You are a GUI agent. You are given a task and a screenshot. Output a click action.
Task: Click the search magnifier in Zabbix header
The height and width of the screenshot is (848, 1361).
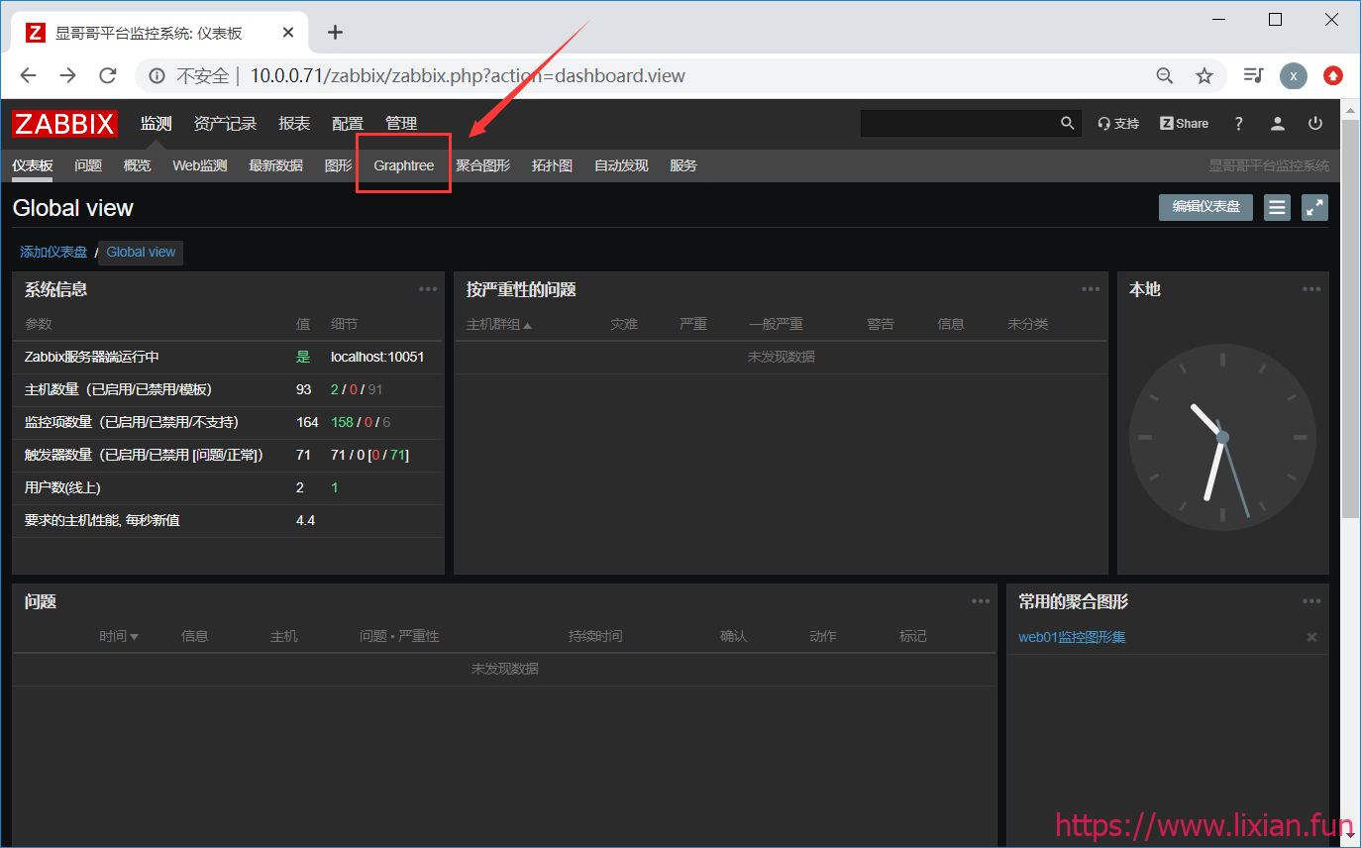click(1067, 124)
